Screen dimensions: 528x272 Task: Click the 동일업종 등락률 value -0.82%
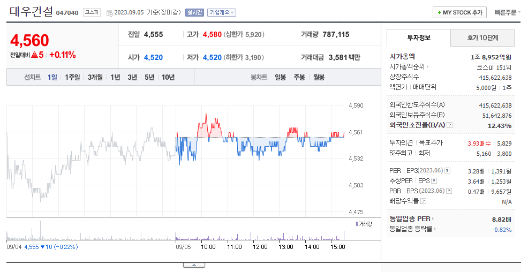[x=502, y=230]
